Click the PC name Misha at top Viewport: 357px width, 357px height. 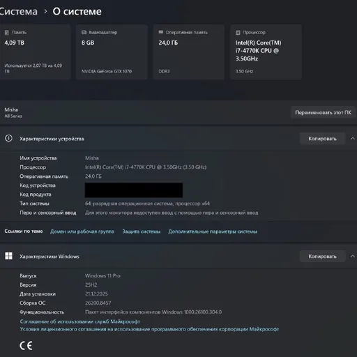pos(11,109)
